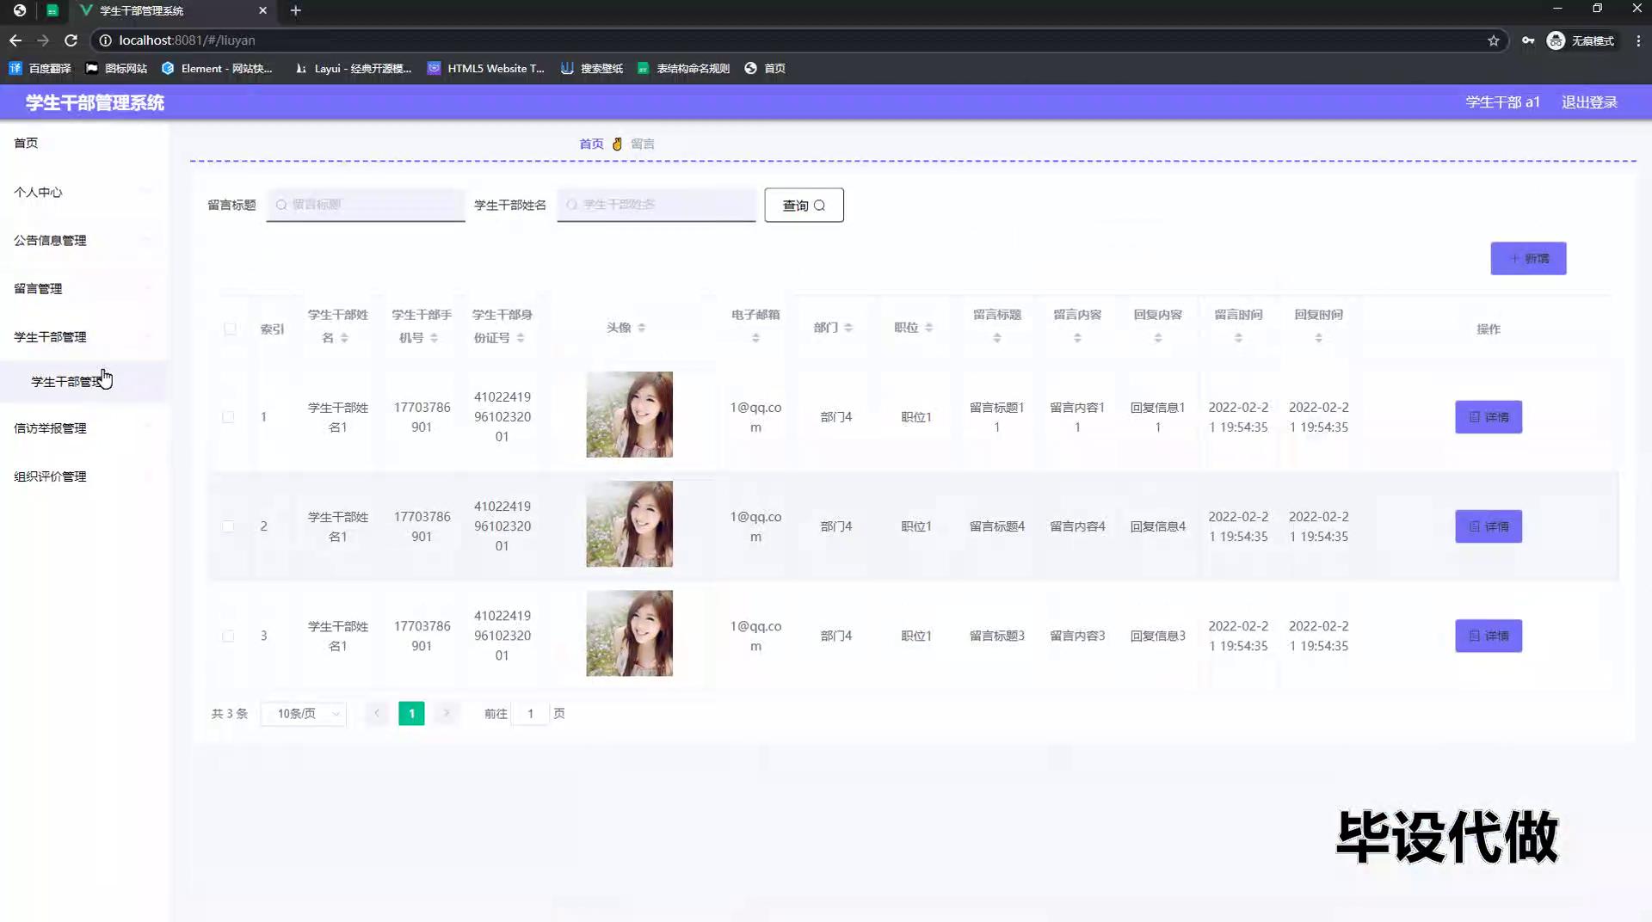The width and height of the screenshot is (1652, 922).
Task: Open the 10条/页 page size dropdown
Action: [x=304, y=714]
